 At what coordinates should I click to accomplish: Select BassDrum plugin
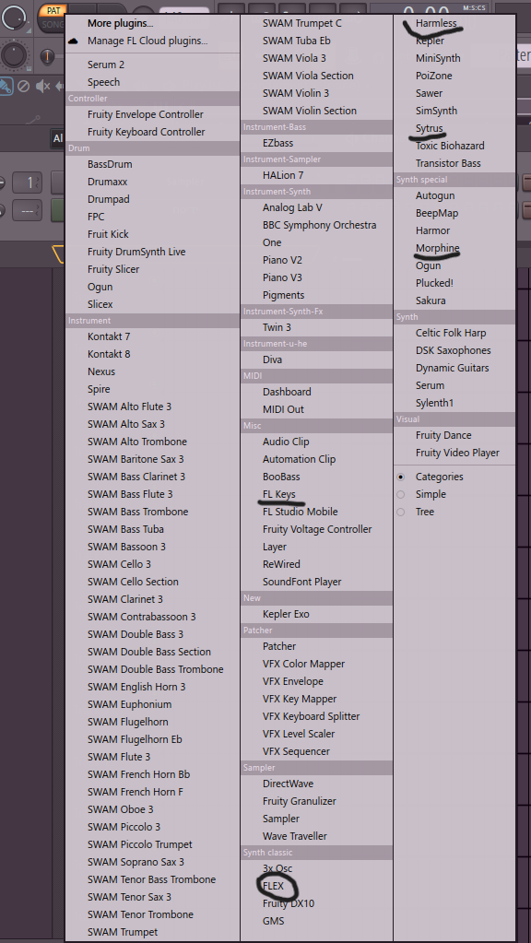110,164
